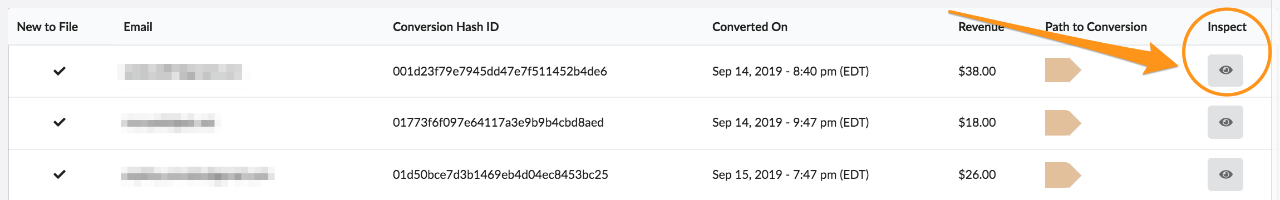Click New to File checkmark in second row
The width and height of the screenshot is (1280, 200).
pos(60,122)
